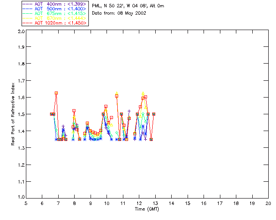Click the 1.5 y-axis tick label
Screen dimensions: 276x220
tap(21, 114)
